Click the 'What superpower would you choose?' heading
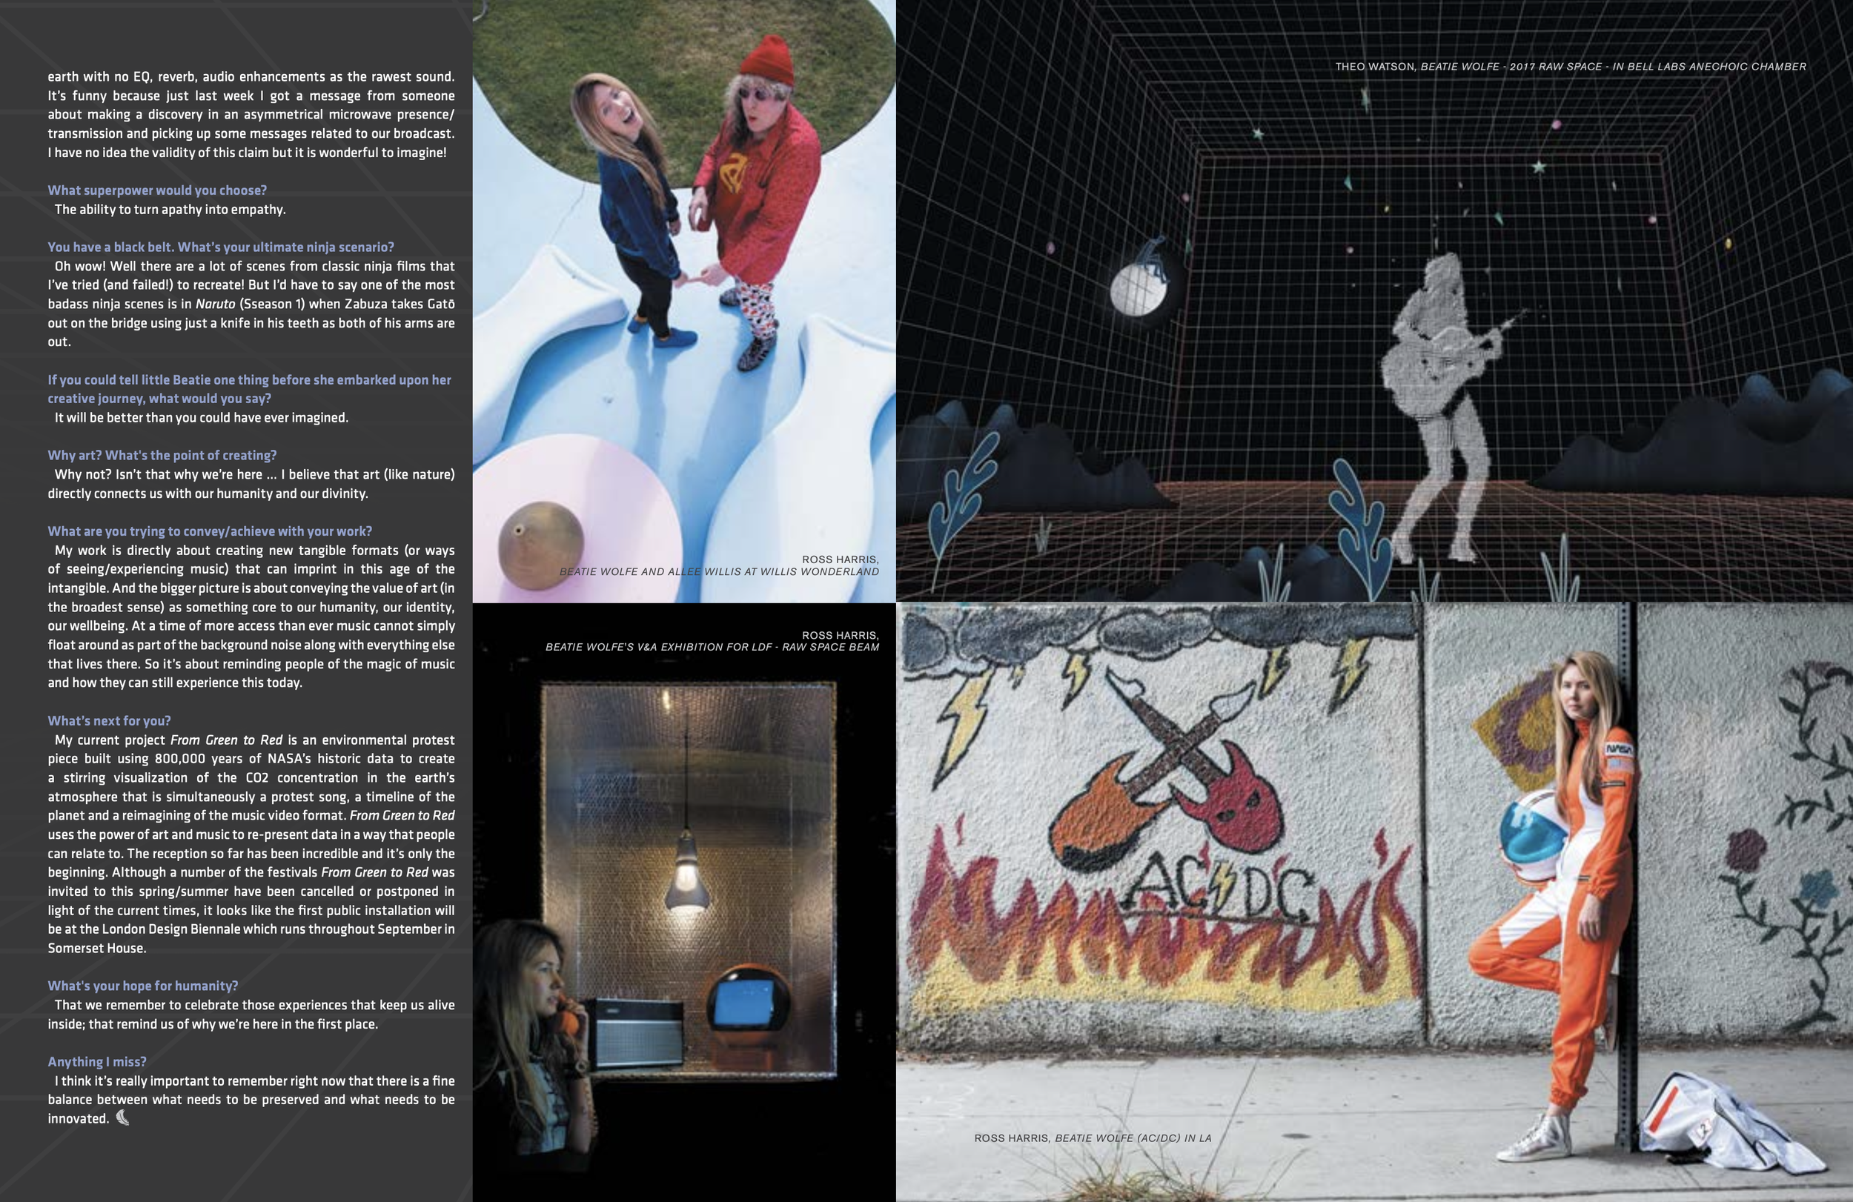Image resolution: width=1853 pixels, height=1202 pixels. coord(157,190)
